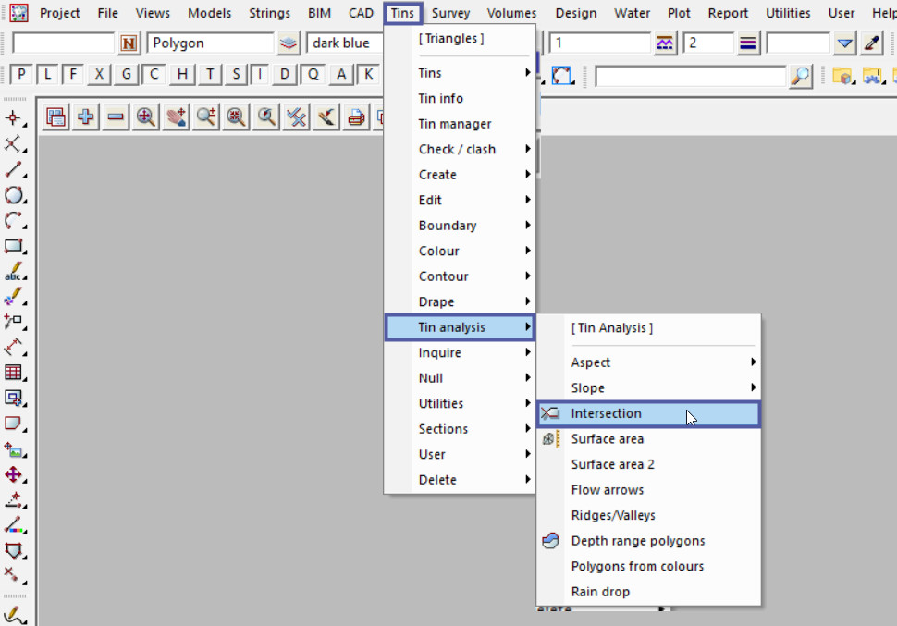
Task: Choose Depth range polygons
Action: [x=637, y=541]
